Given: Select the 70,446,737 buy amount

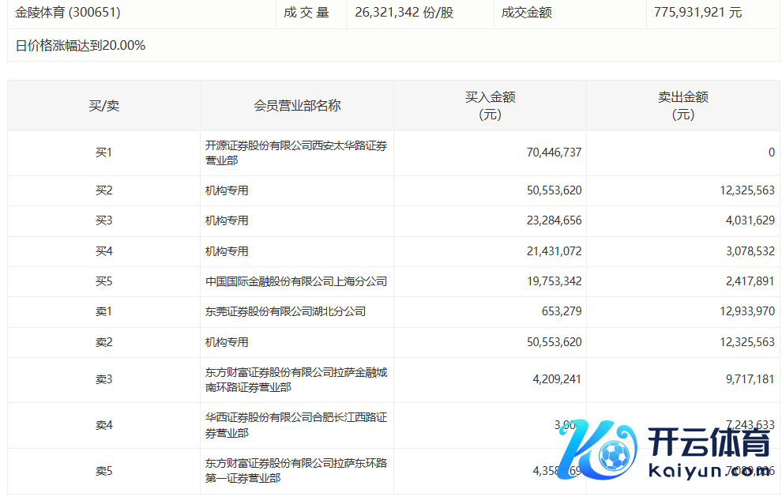Looking at the screenshot, I should point(554,152).
